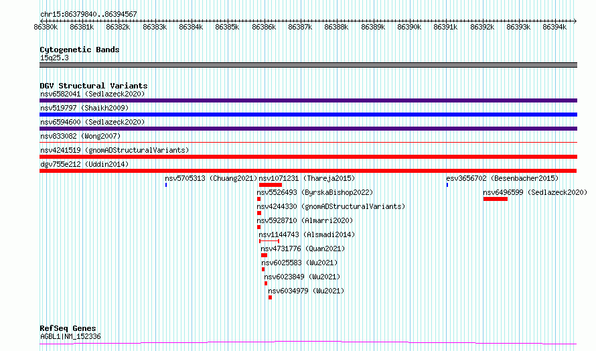Select the dgv755e212 (Uddin2014) label
Image resolution: width=596 pixels, height=351 pixels.
tap(84, 164)
